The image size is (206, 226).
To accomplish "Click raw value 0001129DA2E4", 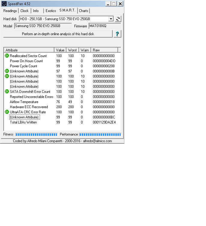I will tap(104, 122).
